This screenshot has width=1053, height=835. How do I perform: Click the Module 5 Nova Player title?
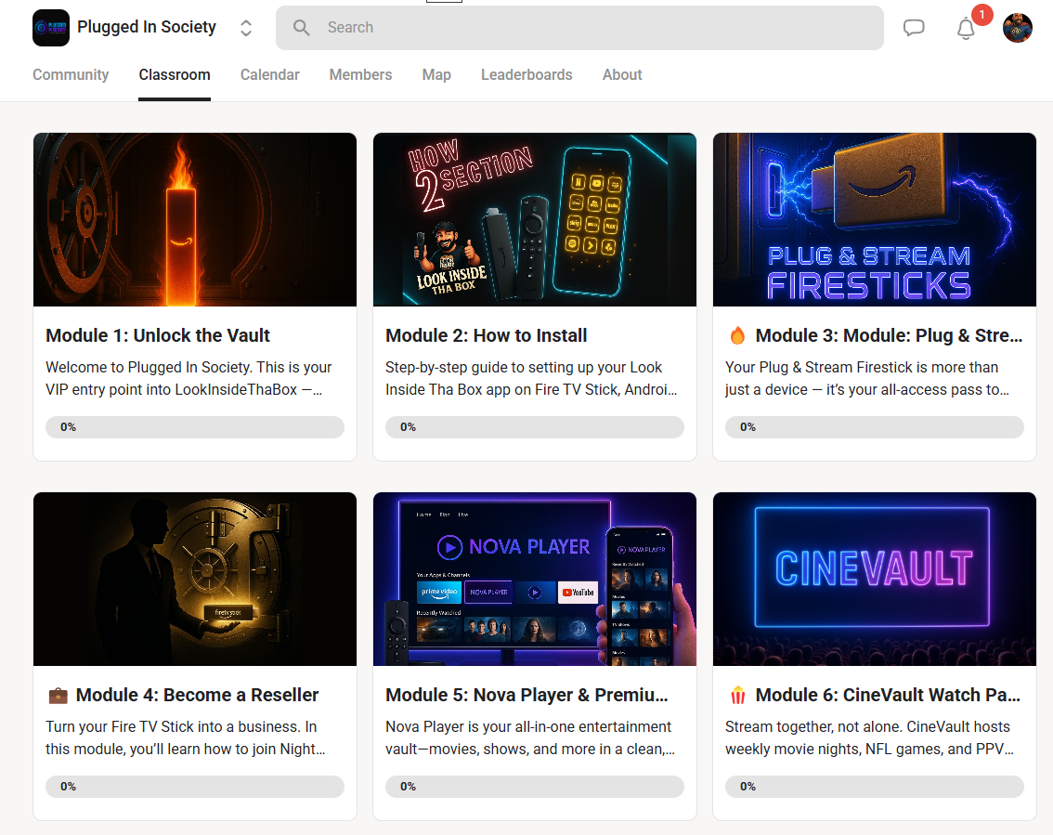click(526, 696)
